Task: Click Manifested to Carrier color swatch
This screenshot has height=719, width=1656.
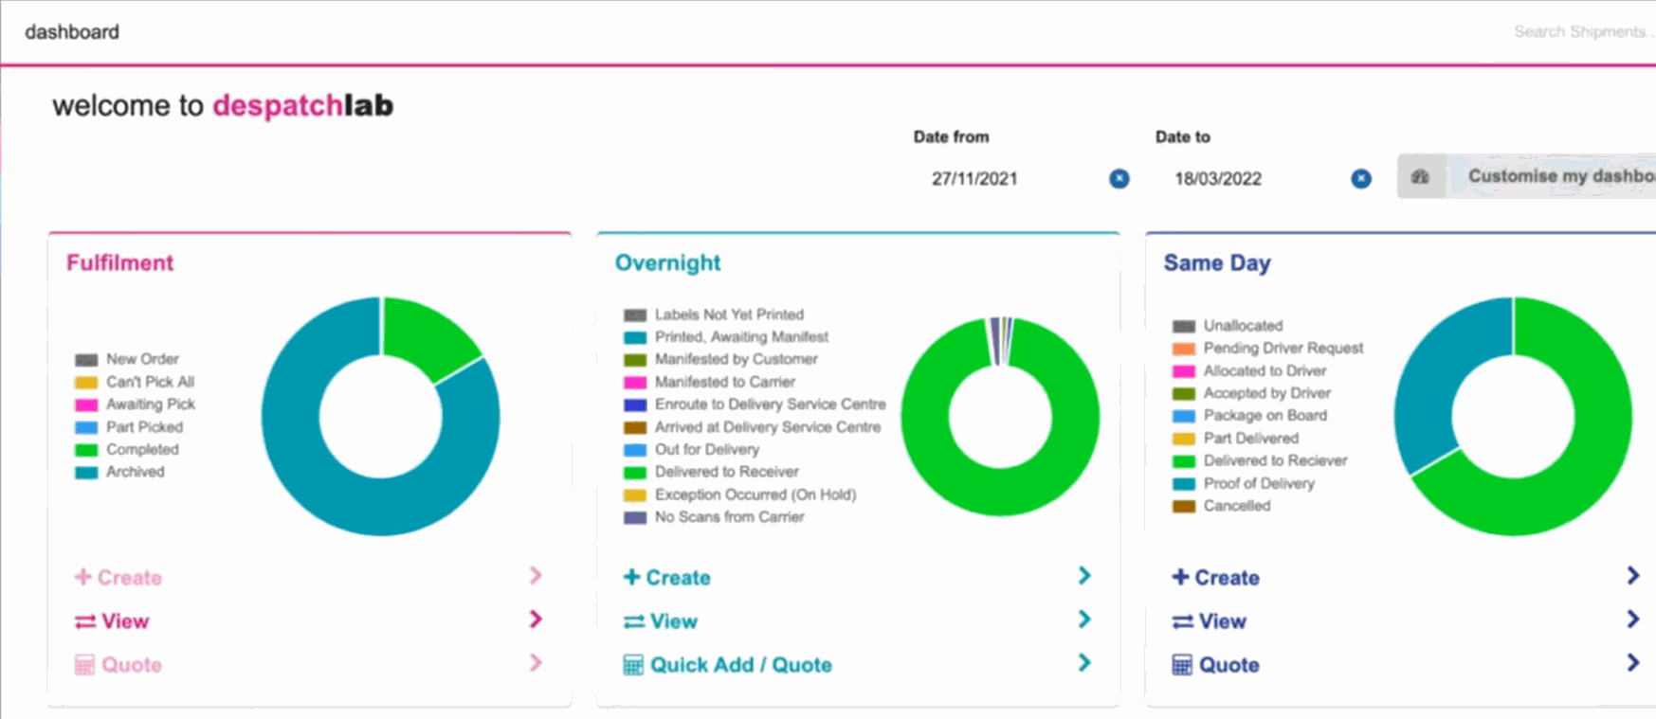Action: 635,383
